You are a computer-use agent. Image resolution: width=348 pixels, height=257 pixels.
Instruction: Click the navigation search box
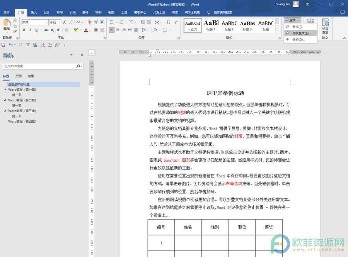click(x=39, y=66)
